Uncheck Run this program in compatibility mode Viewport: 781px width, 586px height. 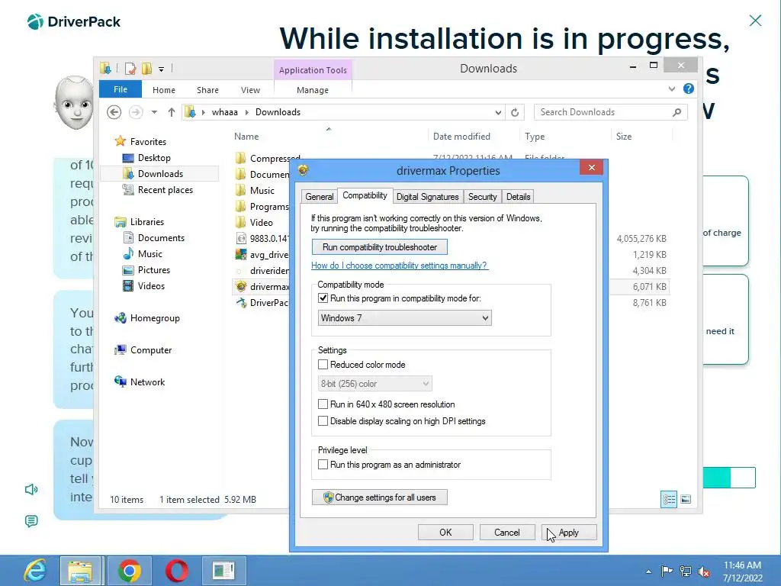pyautogui.click(x=323, y=298)
